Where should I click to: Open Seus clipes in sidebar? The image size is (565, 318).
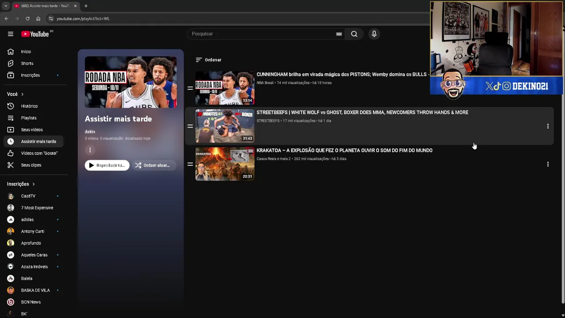34,165
